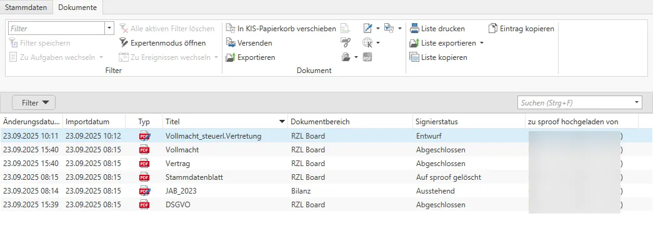Click Versenden to send the document
Screen dimensions: 653x241
[249, 43]
